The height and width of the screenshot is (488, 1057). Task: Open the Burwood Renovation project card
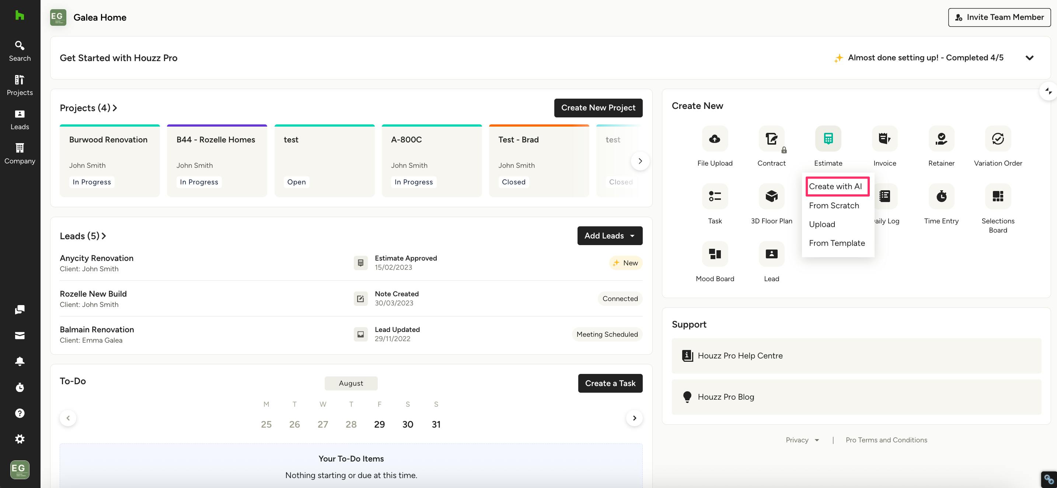point(109,160)
